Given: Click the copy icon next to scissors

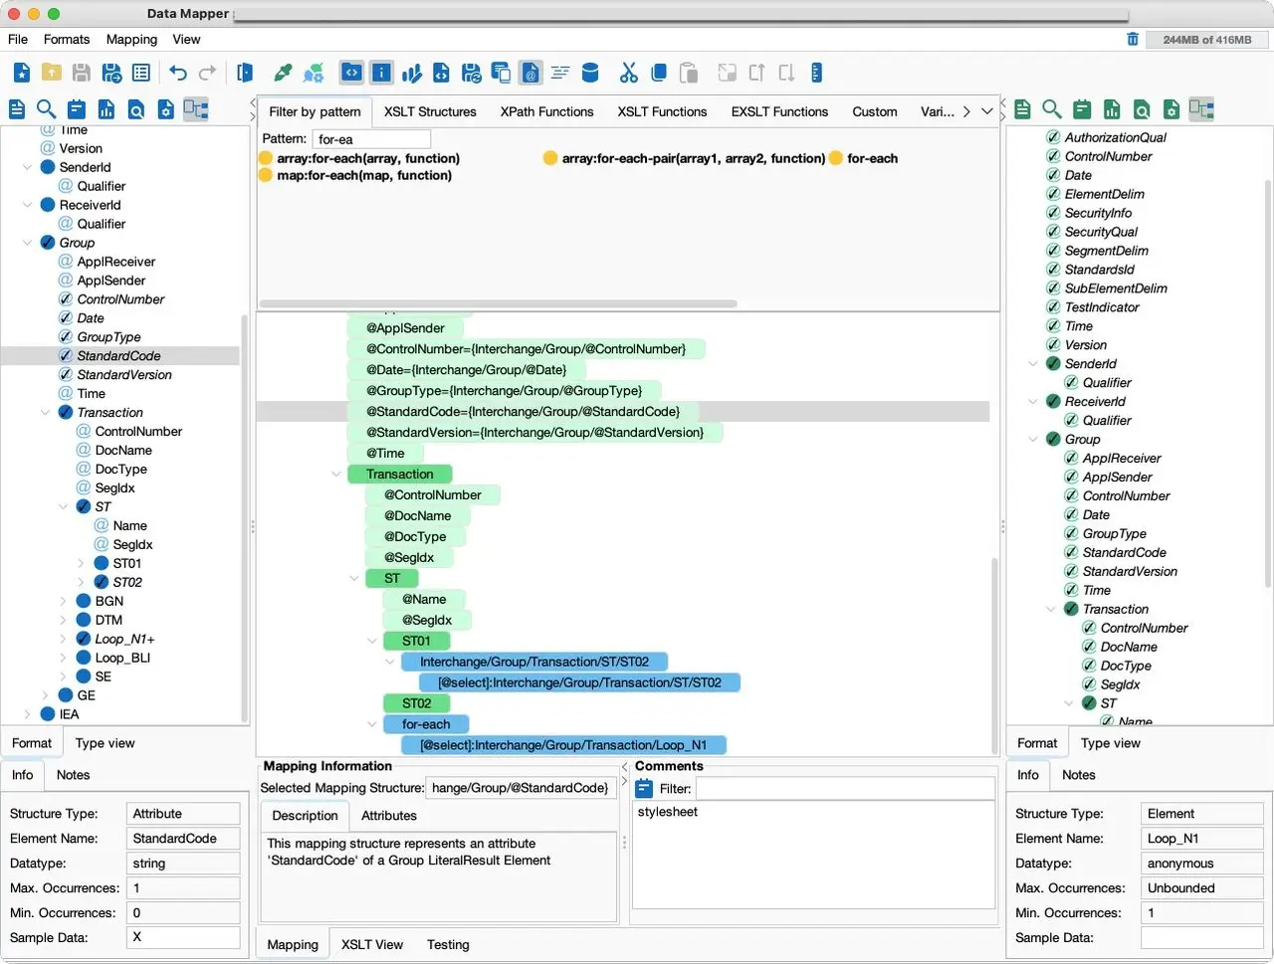Looking at the screenshot, I should pos(658,73).
